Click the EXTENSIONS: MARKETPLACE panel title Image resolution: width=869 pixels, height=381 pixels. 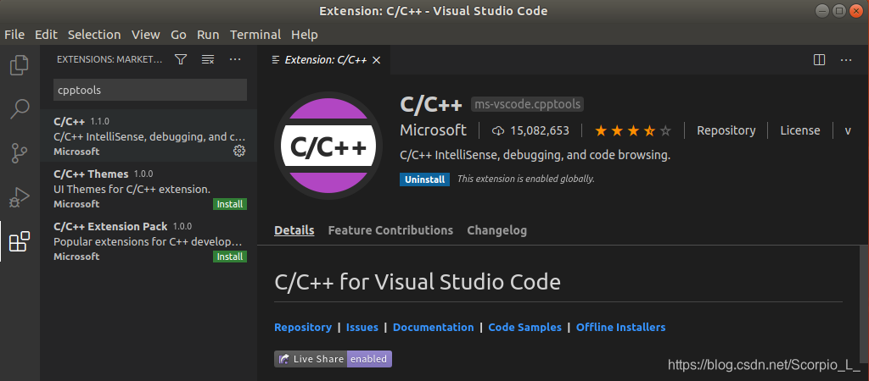pos(109,59)
